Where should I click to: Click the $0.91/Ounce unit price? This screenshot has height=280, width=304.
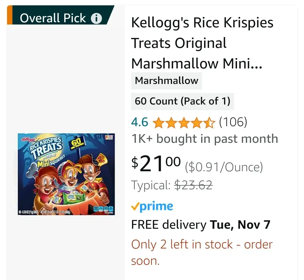coord(224,168)
